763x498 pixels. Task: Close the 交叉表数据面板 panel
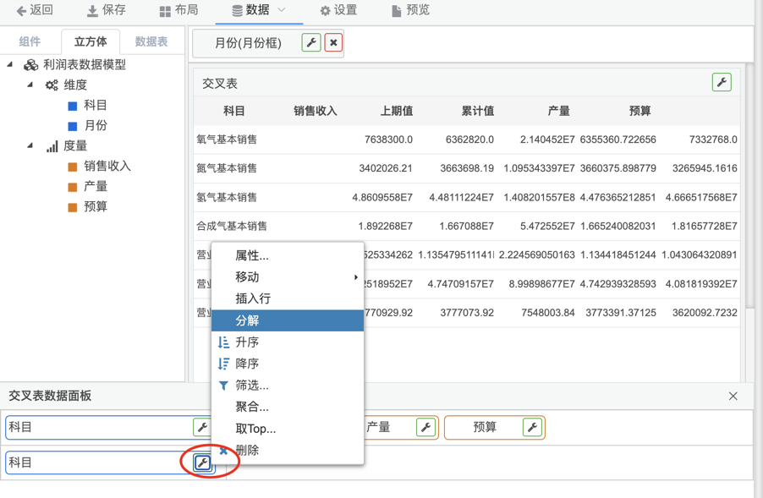coord(733,396)
